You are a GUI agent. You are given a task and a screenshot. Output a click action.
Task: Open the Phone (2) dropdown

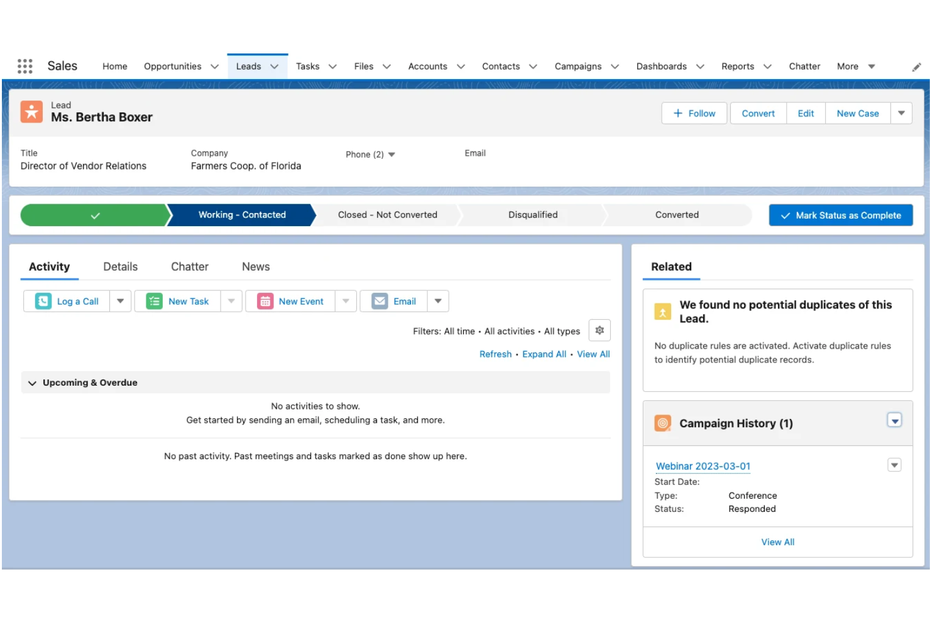click(x=391, y=154)
